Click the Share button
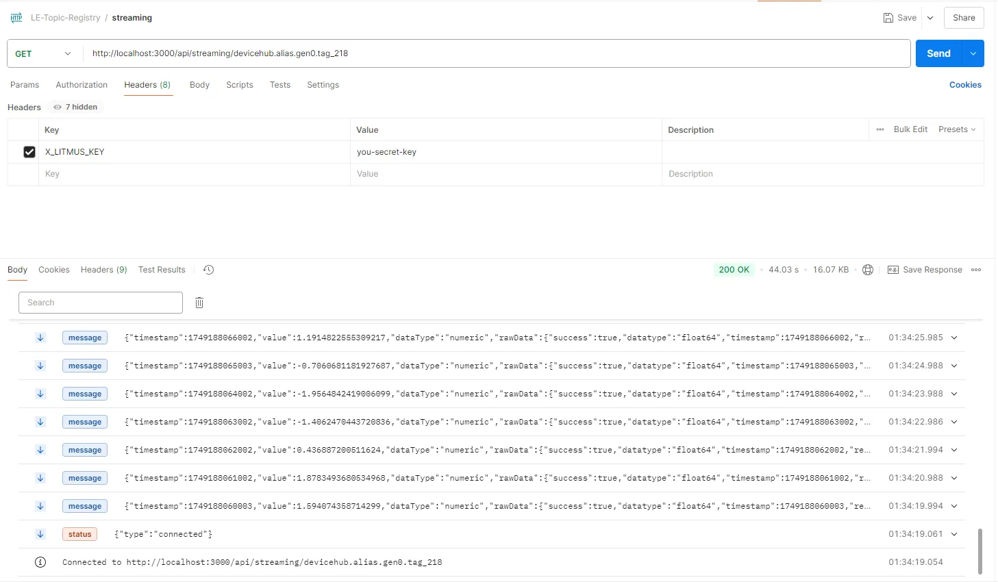The image size is (998, 582). (964, 18)
